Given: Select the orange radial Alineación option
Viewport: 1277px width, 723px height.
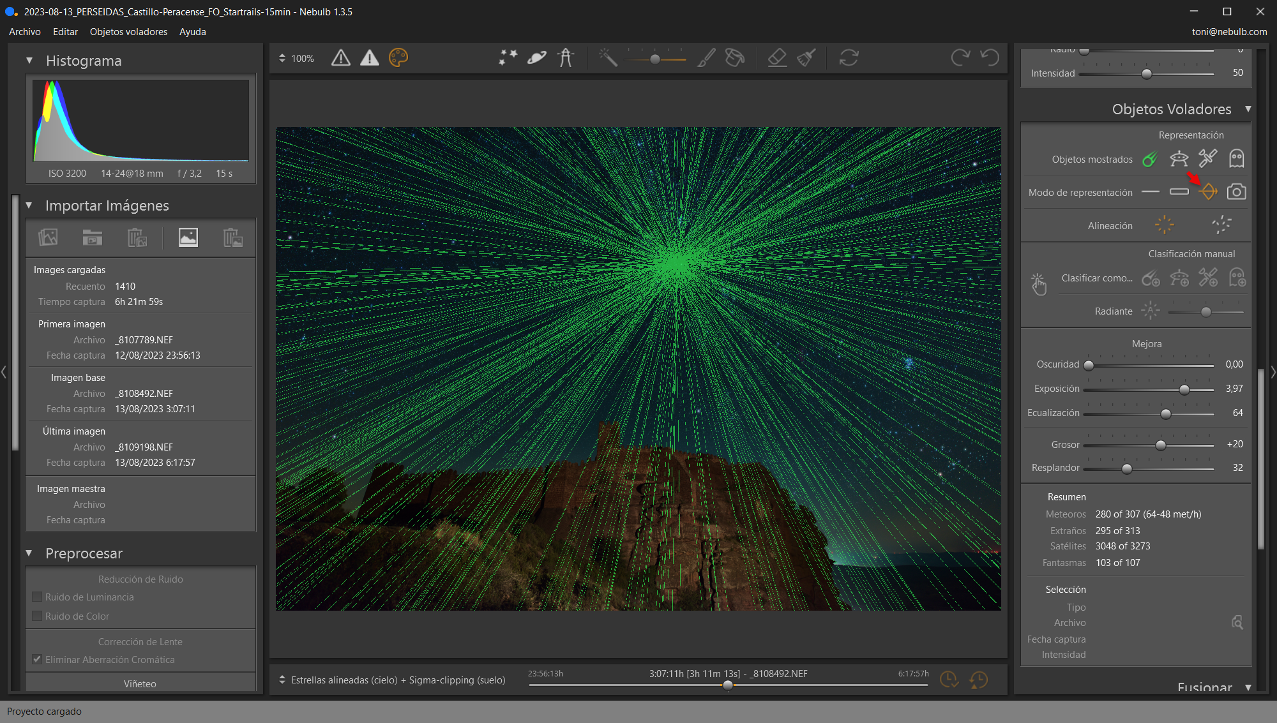Looking at the screenshot, I should 1165,225.
